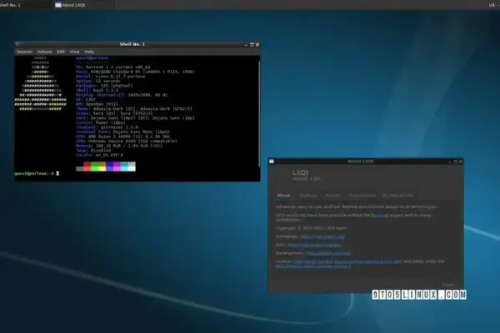Switch to the Authors tab
Screen dimensions: 500x333
click(x=308, y=196)
